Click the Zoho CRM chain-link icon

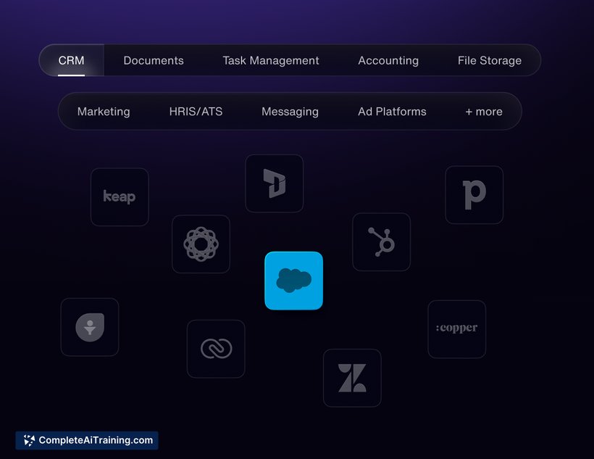click(216, 349)
